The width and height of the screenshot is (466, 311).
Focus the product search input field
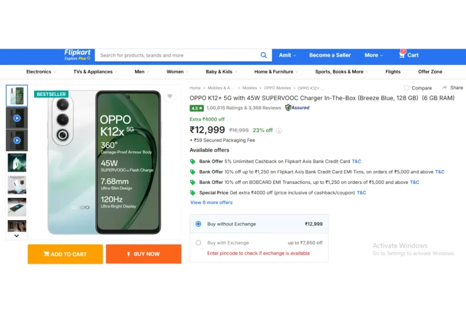178,55
